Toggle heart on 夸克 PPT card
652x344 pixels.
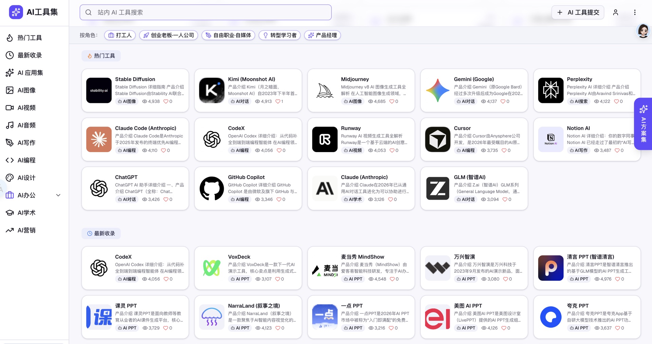(x=617, y=328)
